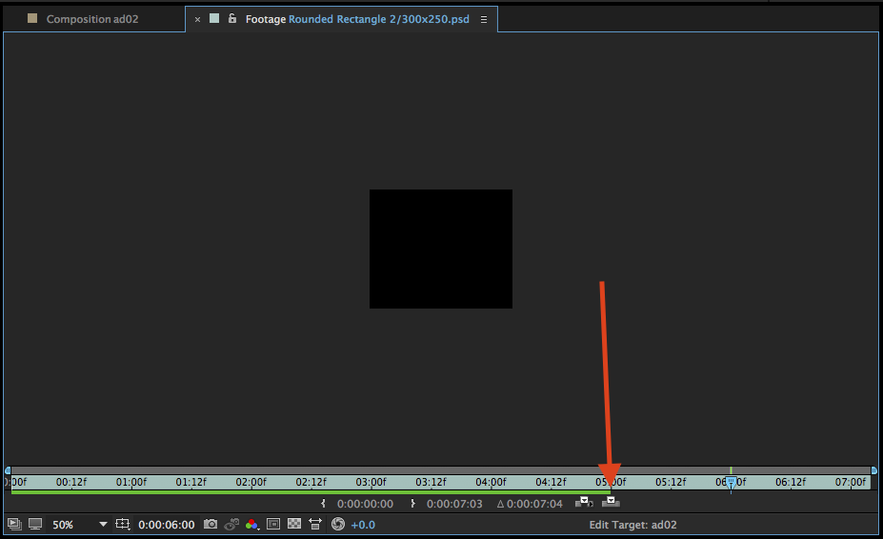Click the monitor preview icon

click(x=35, y=525)
